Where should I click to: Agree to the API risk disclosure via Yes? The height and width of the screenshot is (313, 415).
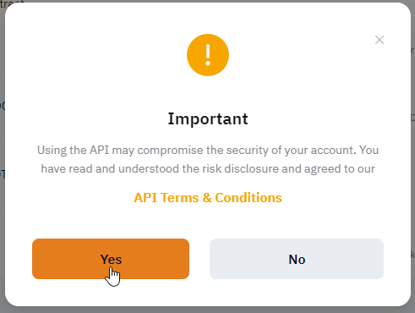pyautogui.click(x=111, y=259)
